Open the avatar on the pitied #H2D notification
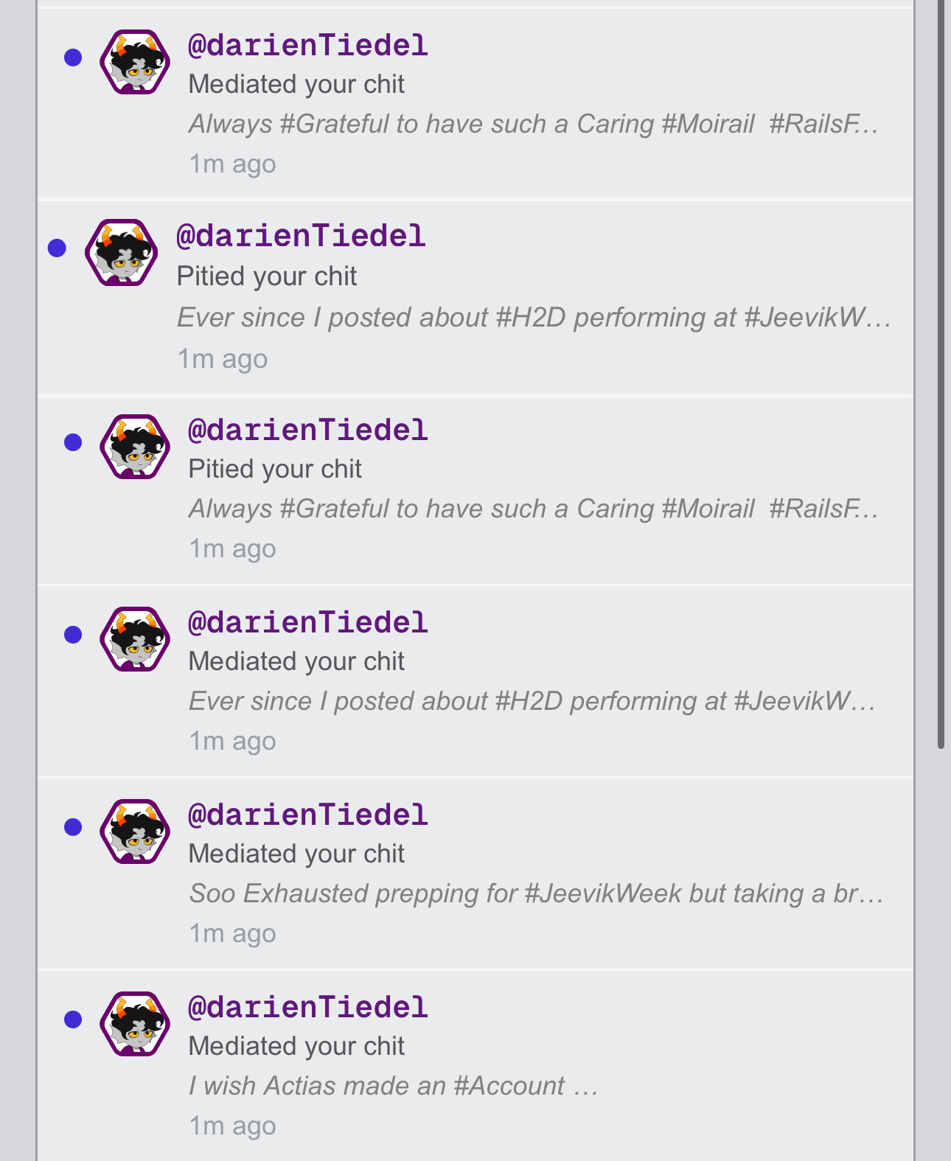Viewport: 951px width, 1161px height. (122, 252)
